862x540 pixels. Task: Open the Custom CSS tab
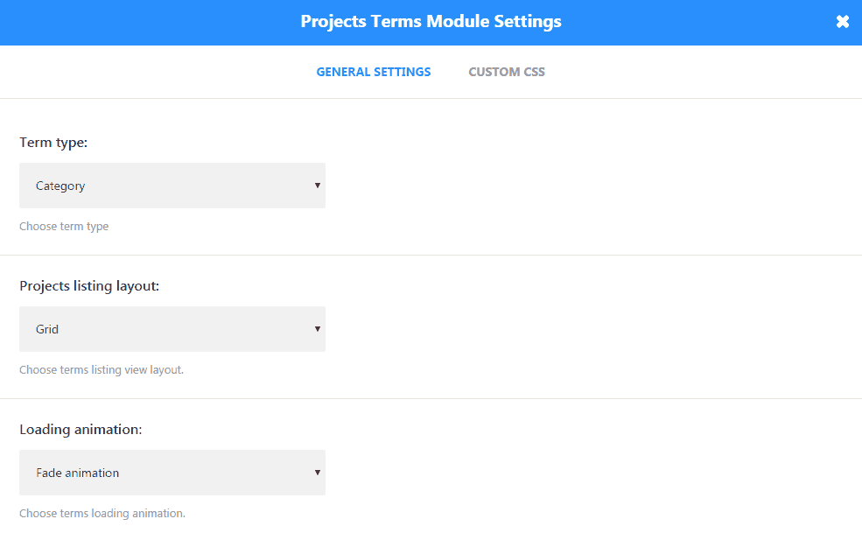tap(507, 72)
